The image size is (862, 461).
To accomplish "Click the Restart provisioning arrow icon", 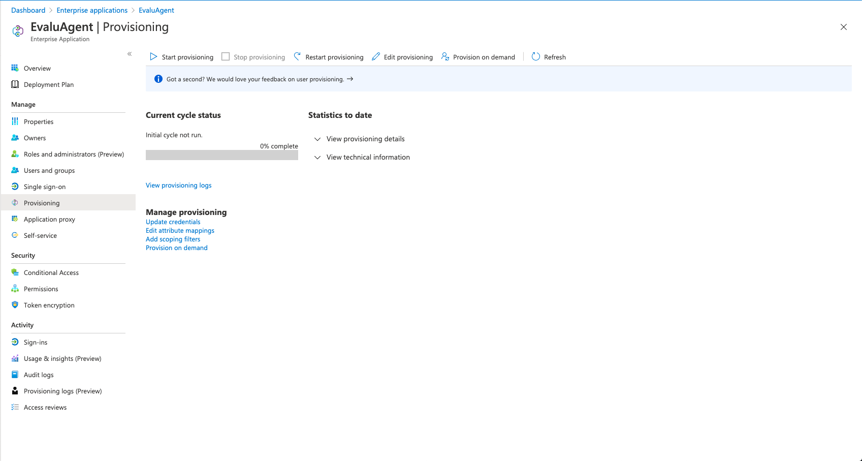I will click(x=297, y=56).
